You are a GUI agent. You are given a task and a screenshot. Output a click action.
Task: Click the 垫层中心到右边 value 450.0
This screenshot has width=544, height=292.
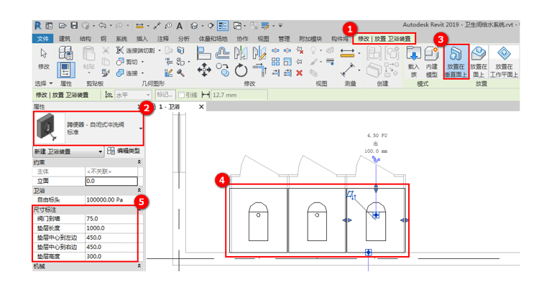click(111, 247)
